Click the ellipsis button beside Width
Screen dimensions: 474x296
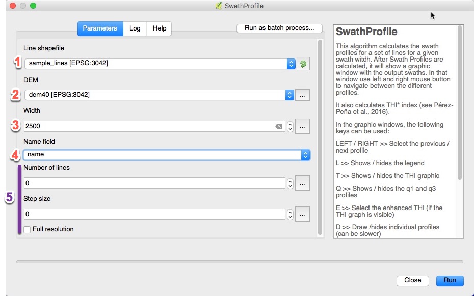coord(302,126)
